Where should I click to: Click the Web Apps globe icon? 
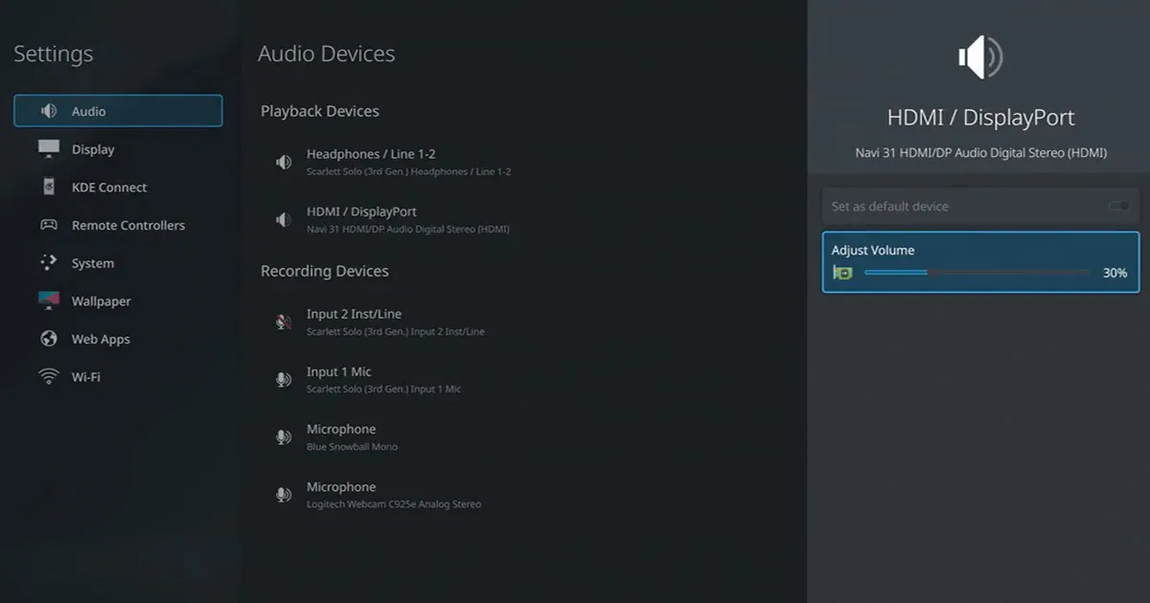point(49,339)
